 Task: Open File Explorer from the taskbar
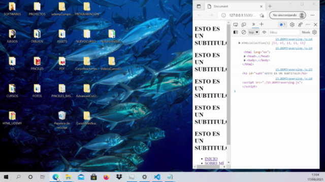pyautogui.click(x=68, y=177)
